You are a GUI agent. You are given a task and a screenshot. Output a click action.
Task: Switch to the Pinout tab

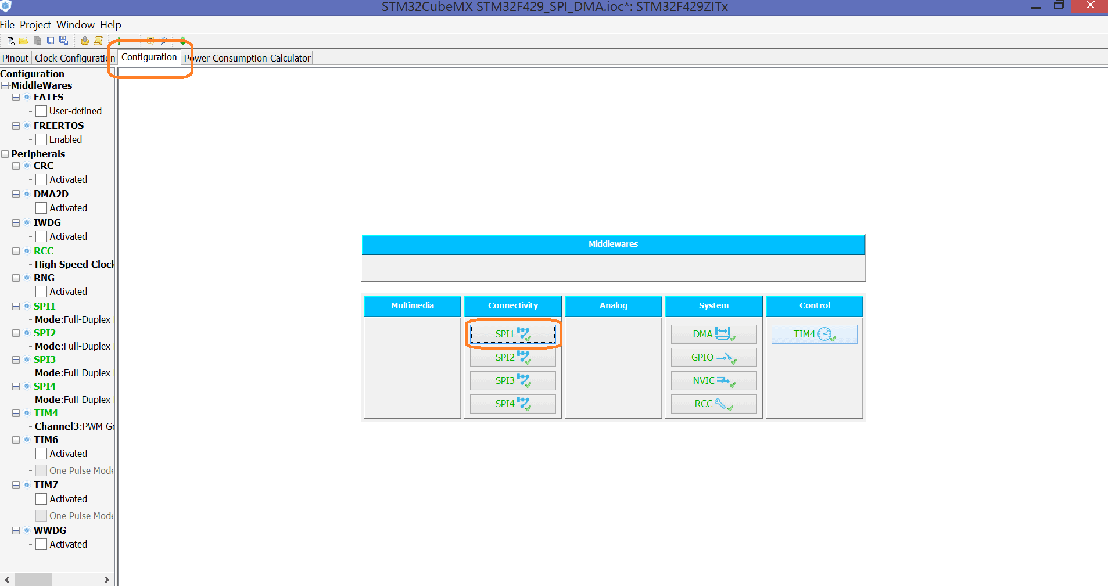coord(15,57)
